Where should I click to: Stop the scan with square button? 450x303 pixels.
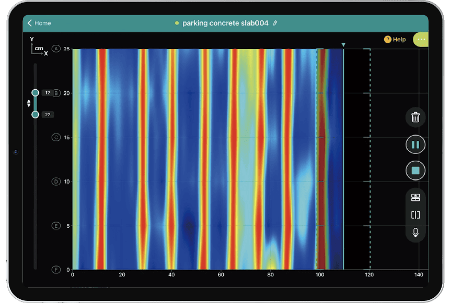[x=416, y=171]
